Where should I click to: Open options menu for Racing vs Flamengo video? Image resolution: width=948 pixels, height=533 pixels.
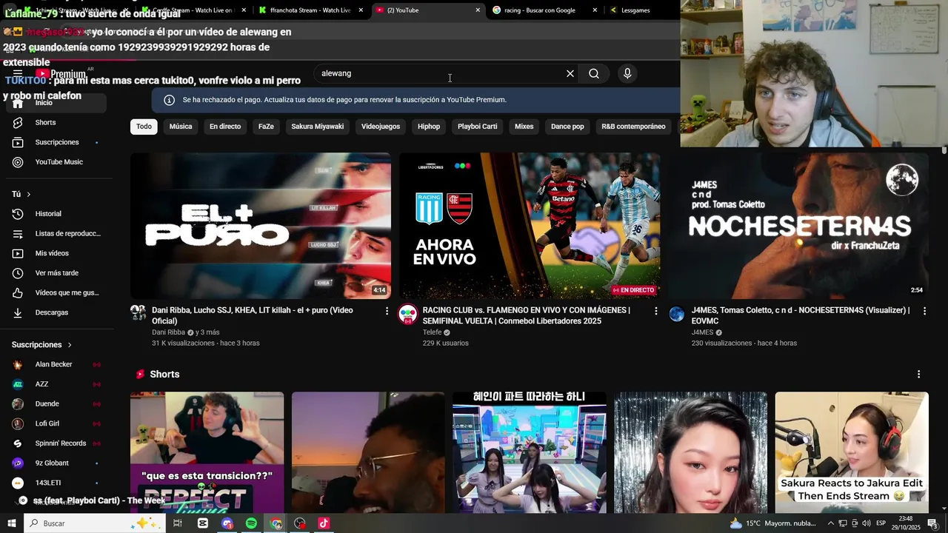[655, 311]
